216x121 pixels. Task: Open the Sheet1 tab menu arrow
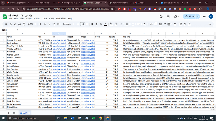(29, 113)
